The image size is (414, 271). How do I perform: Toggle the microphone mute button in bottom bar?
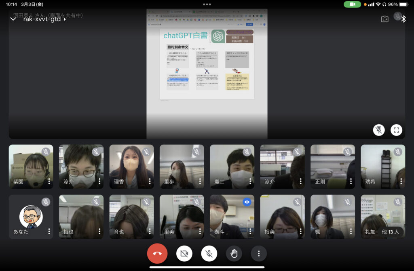tap(209, 254)
